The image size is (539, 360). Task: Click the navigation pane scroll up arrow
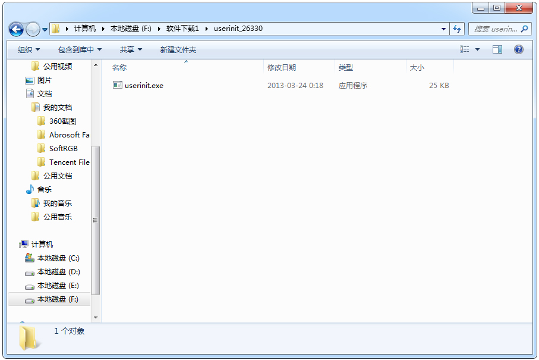(96, 65)
